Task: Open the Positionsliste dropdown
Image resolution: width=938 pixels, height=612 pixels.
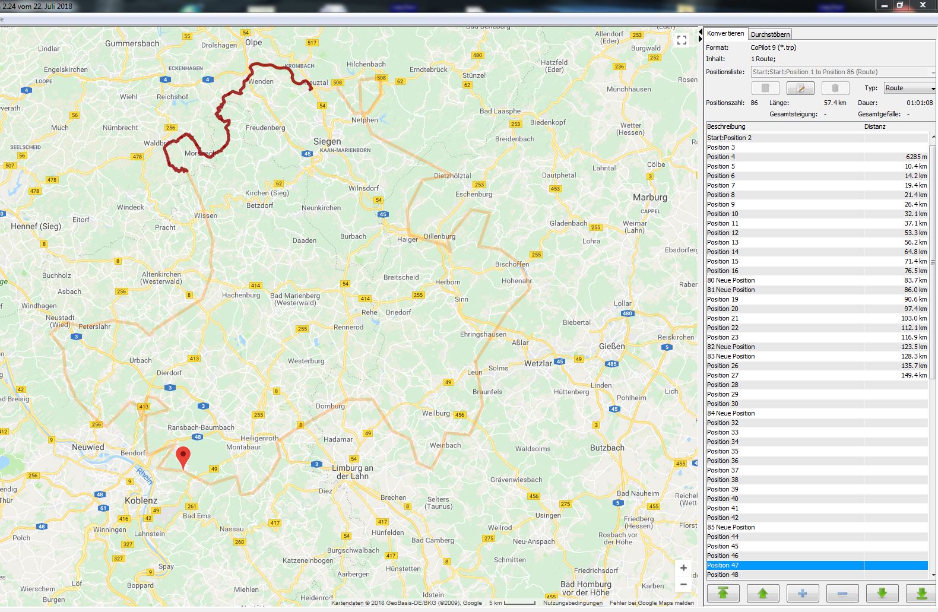Action: click(843, 72)
